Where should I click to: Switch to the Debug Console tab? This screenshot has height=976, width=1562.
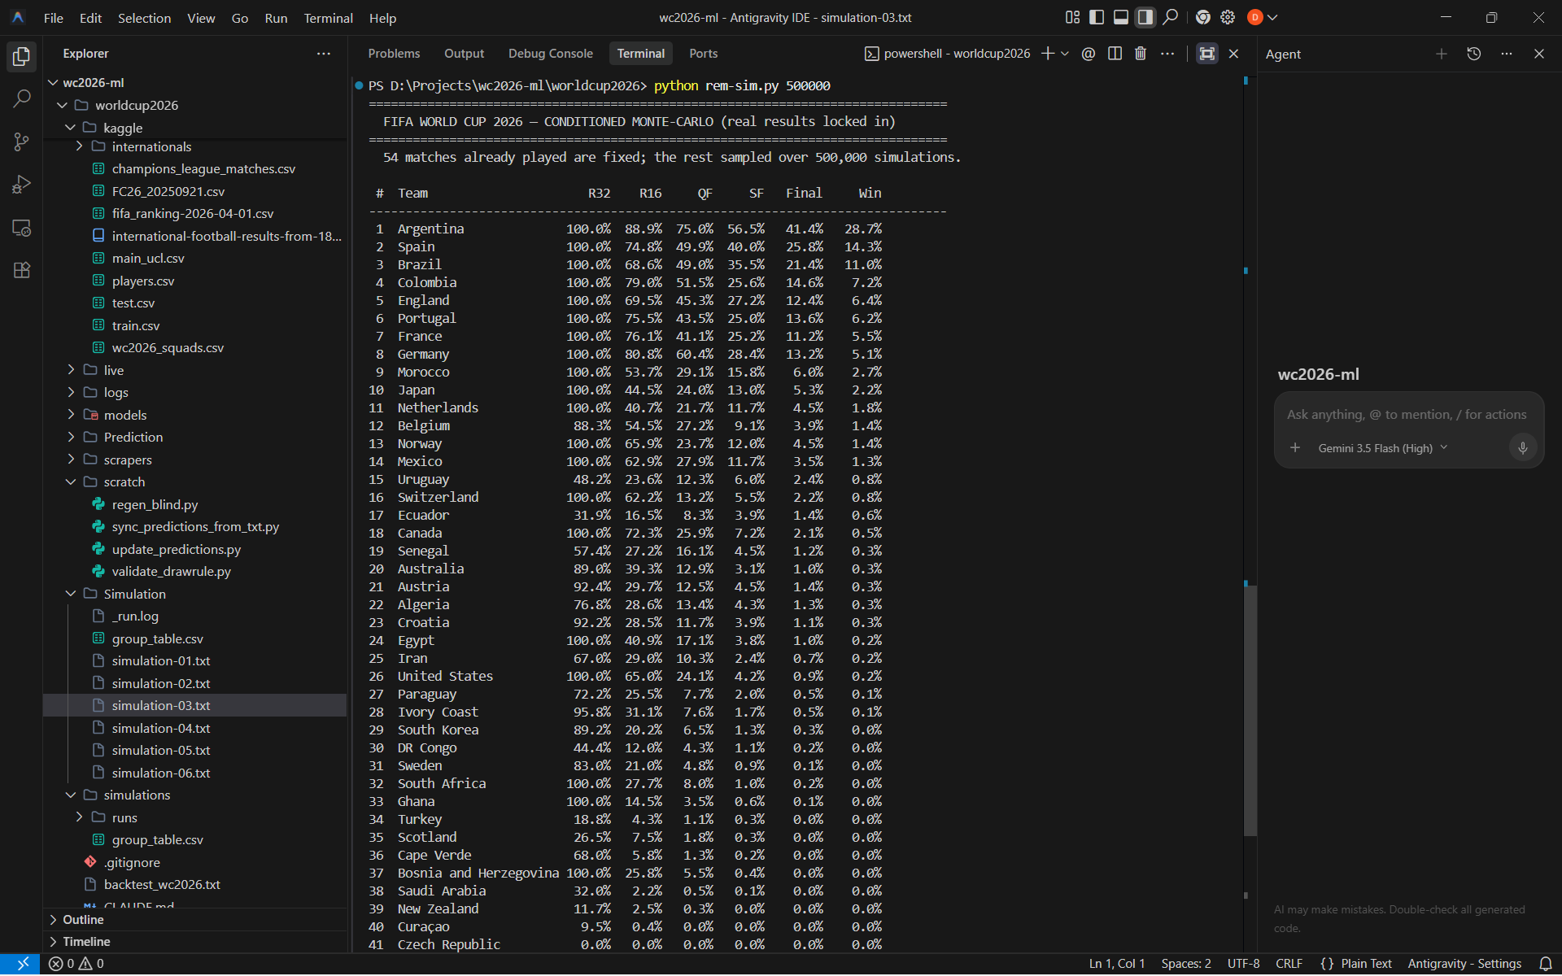coord(550,54)
